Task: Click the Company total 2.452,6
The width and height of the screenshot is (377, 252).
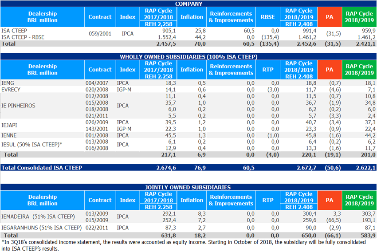Action: click(x=306, y=44)
